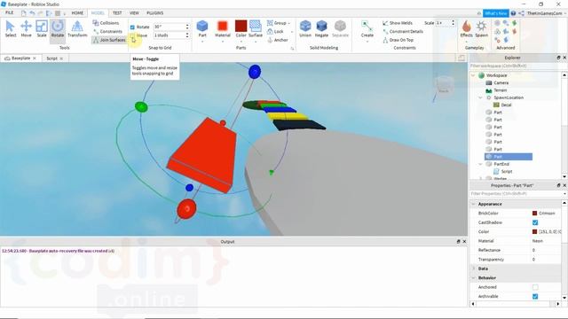Switch to the Script document tab
Viewport: 568px width, 319px height.
tap(51, 58)
